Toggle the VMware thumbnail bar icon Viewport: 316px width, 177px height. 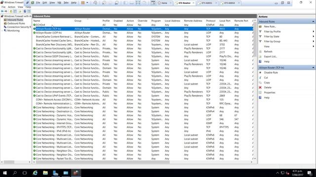tap(132, 3)
